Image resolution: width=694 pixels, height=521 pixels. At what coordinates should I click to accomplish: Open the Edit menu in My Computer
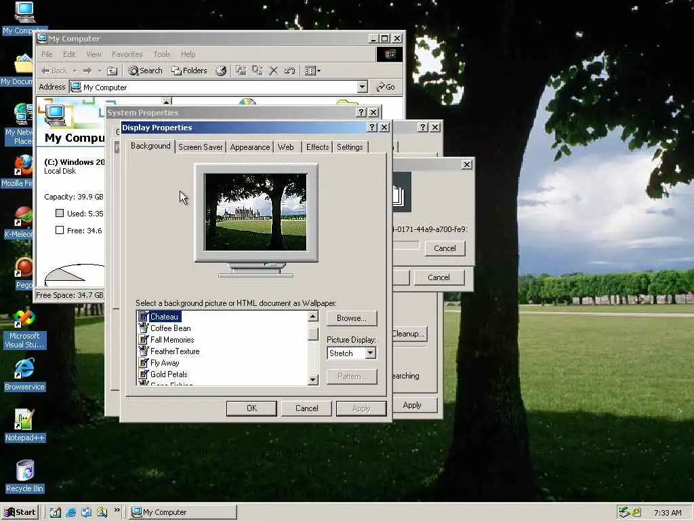tap(69, 54)
